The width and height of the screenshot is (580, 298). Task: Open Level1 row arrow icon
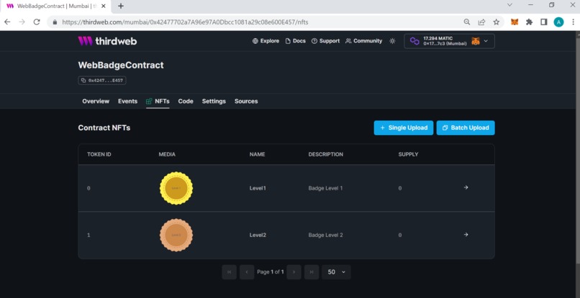tap(466, 187)
